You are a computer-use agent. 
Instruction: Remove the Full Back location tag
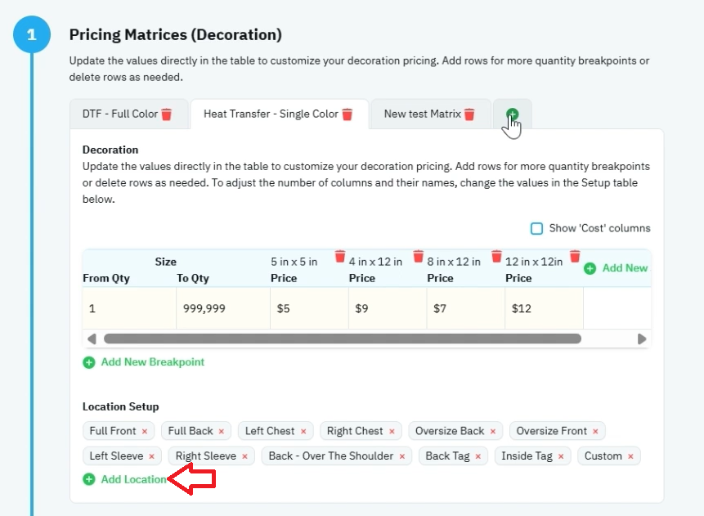click(222, 431)
